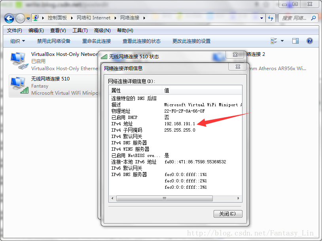Select the IPv4 WINS 服务器 row

pyautogui.click(x=176, y=149)
